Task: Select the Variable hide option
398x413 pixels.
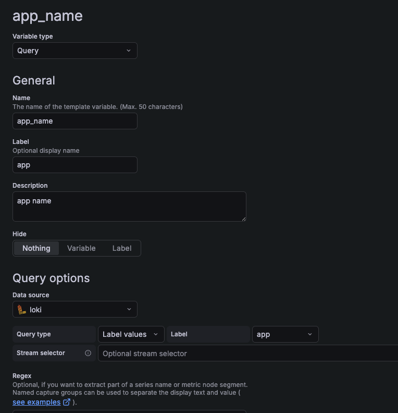Action: (x=81, y=248)
